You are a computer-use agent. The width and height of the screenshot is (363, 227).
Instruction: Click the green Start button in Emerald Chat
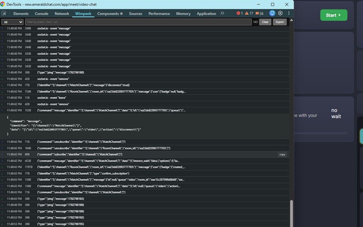334,15
